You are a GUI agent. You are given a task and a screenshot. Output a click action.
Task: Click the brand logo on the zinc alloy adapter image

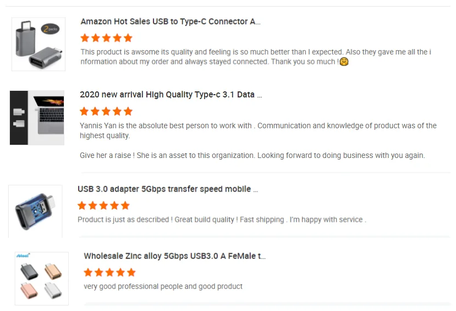[x=23, y=255]
